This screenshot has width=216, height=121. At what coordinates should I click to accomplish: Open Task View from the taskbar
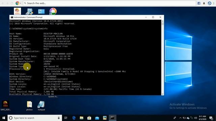click(66, 118)
